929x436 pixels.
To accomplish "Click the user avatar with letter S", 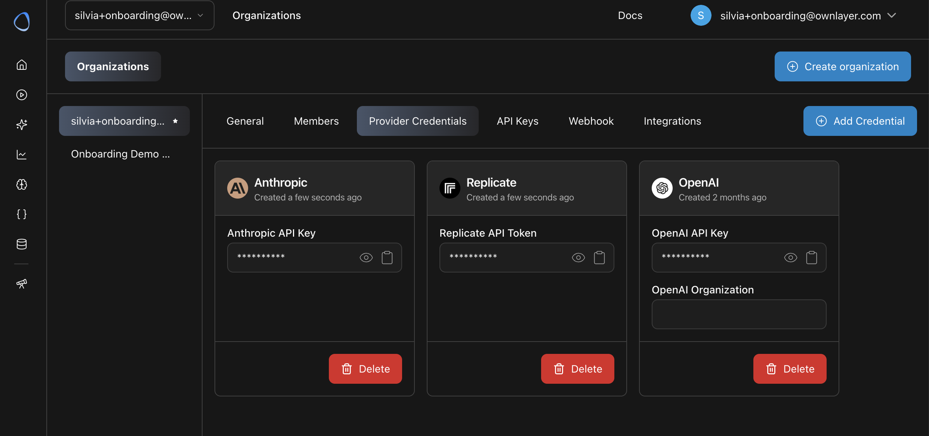I will 701,15.
